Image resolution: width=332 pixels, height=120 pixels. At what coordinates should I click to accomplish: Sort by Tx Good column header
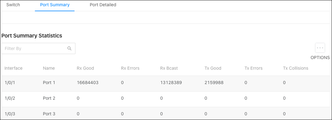(x=213, y=68)
